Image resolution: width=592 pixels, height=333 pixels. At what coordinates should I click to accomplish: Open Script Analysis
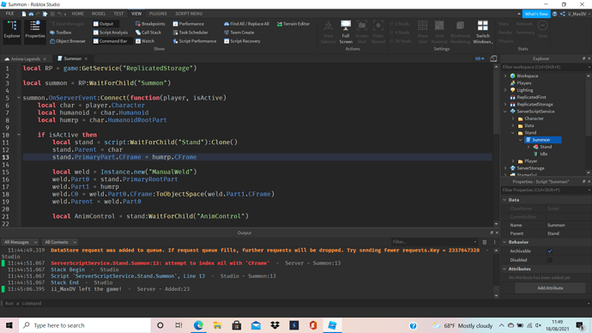pos(110,33)
